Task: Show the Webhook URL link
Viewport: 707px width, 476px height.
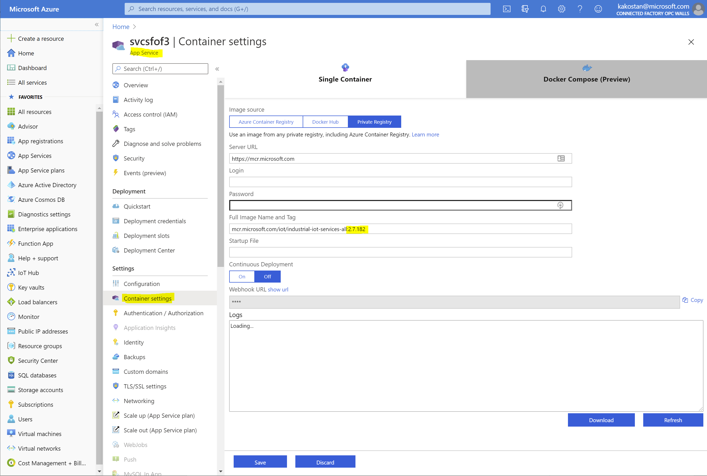Action: tap(278, 289)
